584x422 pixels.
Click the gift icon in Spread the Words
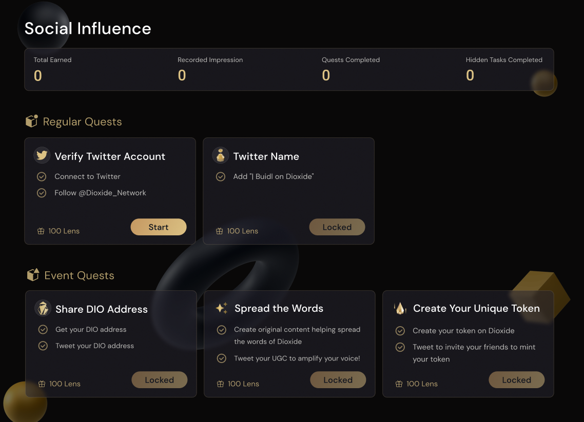[x=221, y=384]
